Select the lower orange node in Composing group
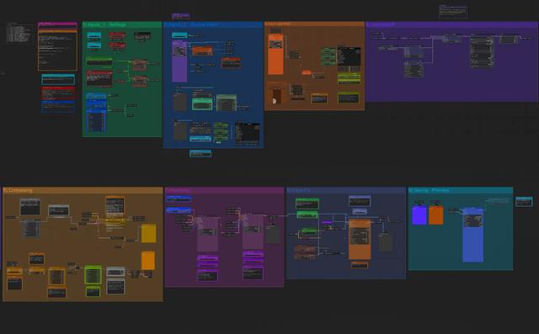Viewport: 539px width, 334px height. [148, 261]
